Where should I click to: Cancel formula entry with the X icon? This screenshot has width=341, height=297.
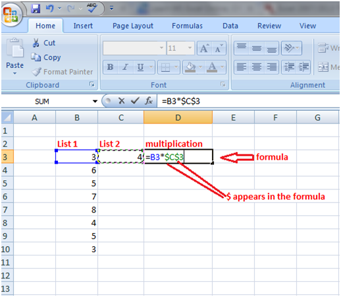[121, 101]
